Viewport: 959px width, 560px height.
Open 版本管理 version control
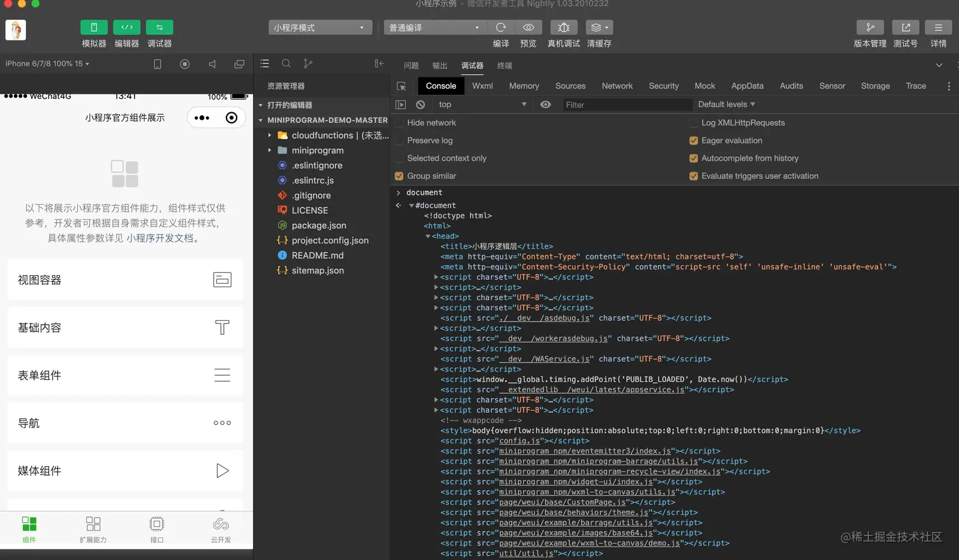870,27
